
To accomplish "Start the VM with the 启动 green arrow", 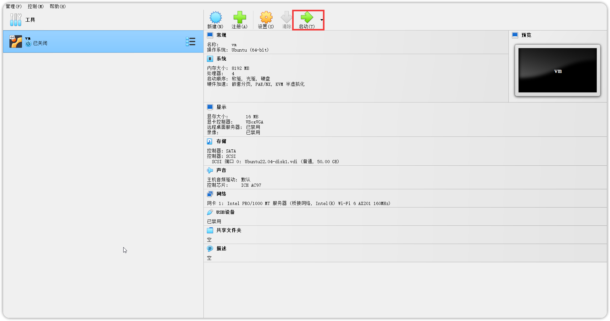I will [x=307, y=17].
